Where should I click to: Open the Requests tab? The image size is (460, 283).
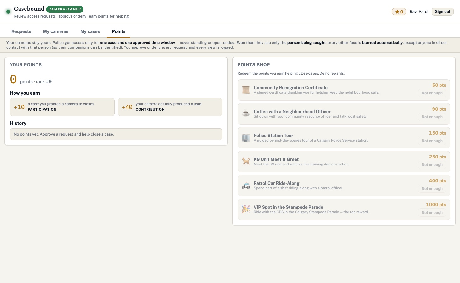(21, 31)
